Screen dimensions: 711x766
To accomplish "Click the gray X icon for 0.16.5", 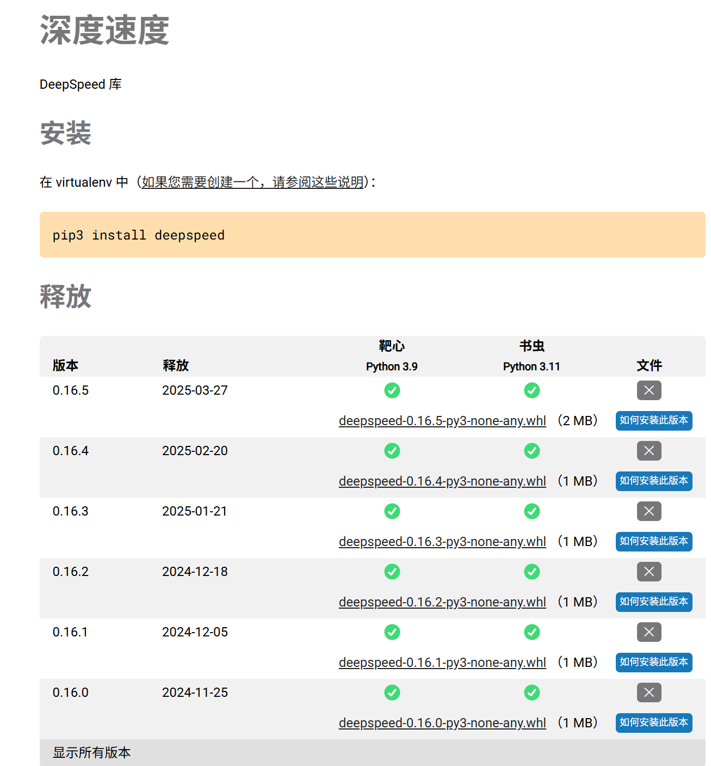I will click(649, 390).
